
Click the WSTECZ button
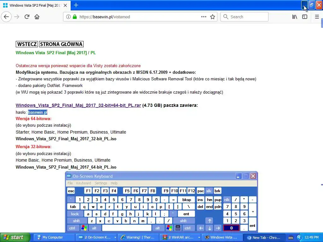point(27,44)
